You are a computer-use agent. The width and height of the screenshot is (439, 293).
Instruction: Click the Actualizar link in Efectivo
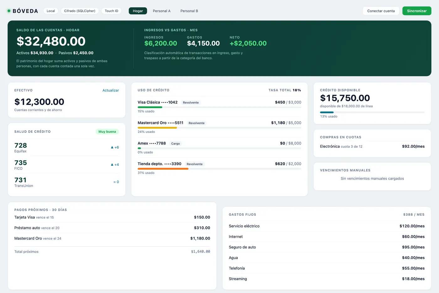pos(111,90)
